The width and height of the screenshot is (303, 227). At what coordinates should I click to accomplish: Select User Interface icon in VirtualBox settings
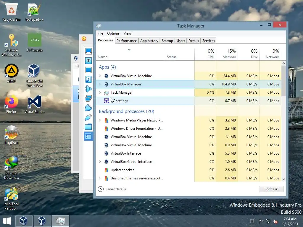click(88, 137)
